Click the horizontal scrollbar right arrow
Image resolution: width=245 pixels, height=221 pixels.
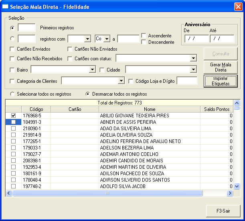point(230,193)
